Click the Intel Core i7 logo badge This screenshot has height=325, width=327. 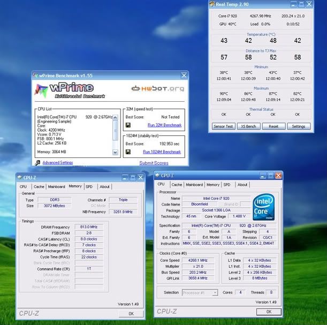click(264, 207)
